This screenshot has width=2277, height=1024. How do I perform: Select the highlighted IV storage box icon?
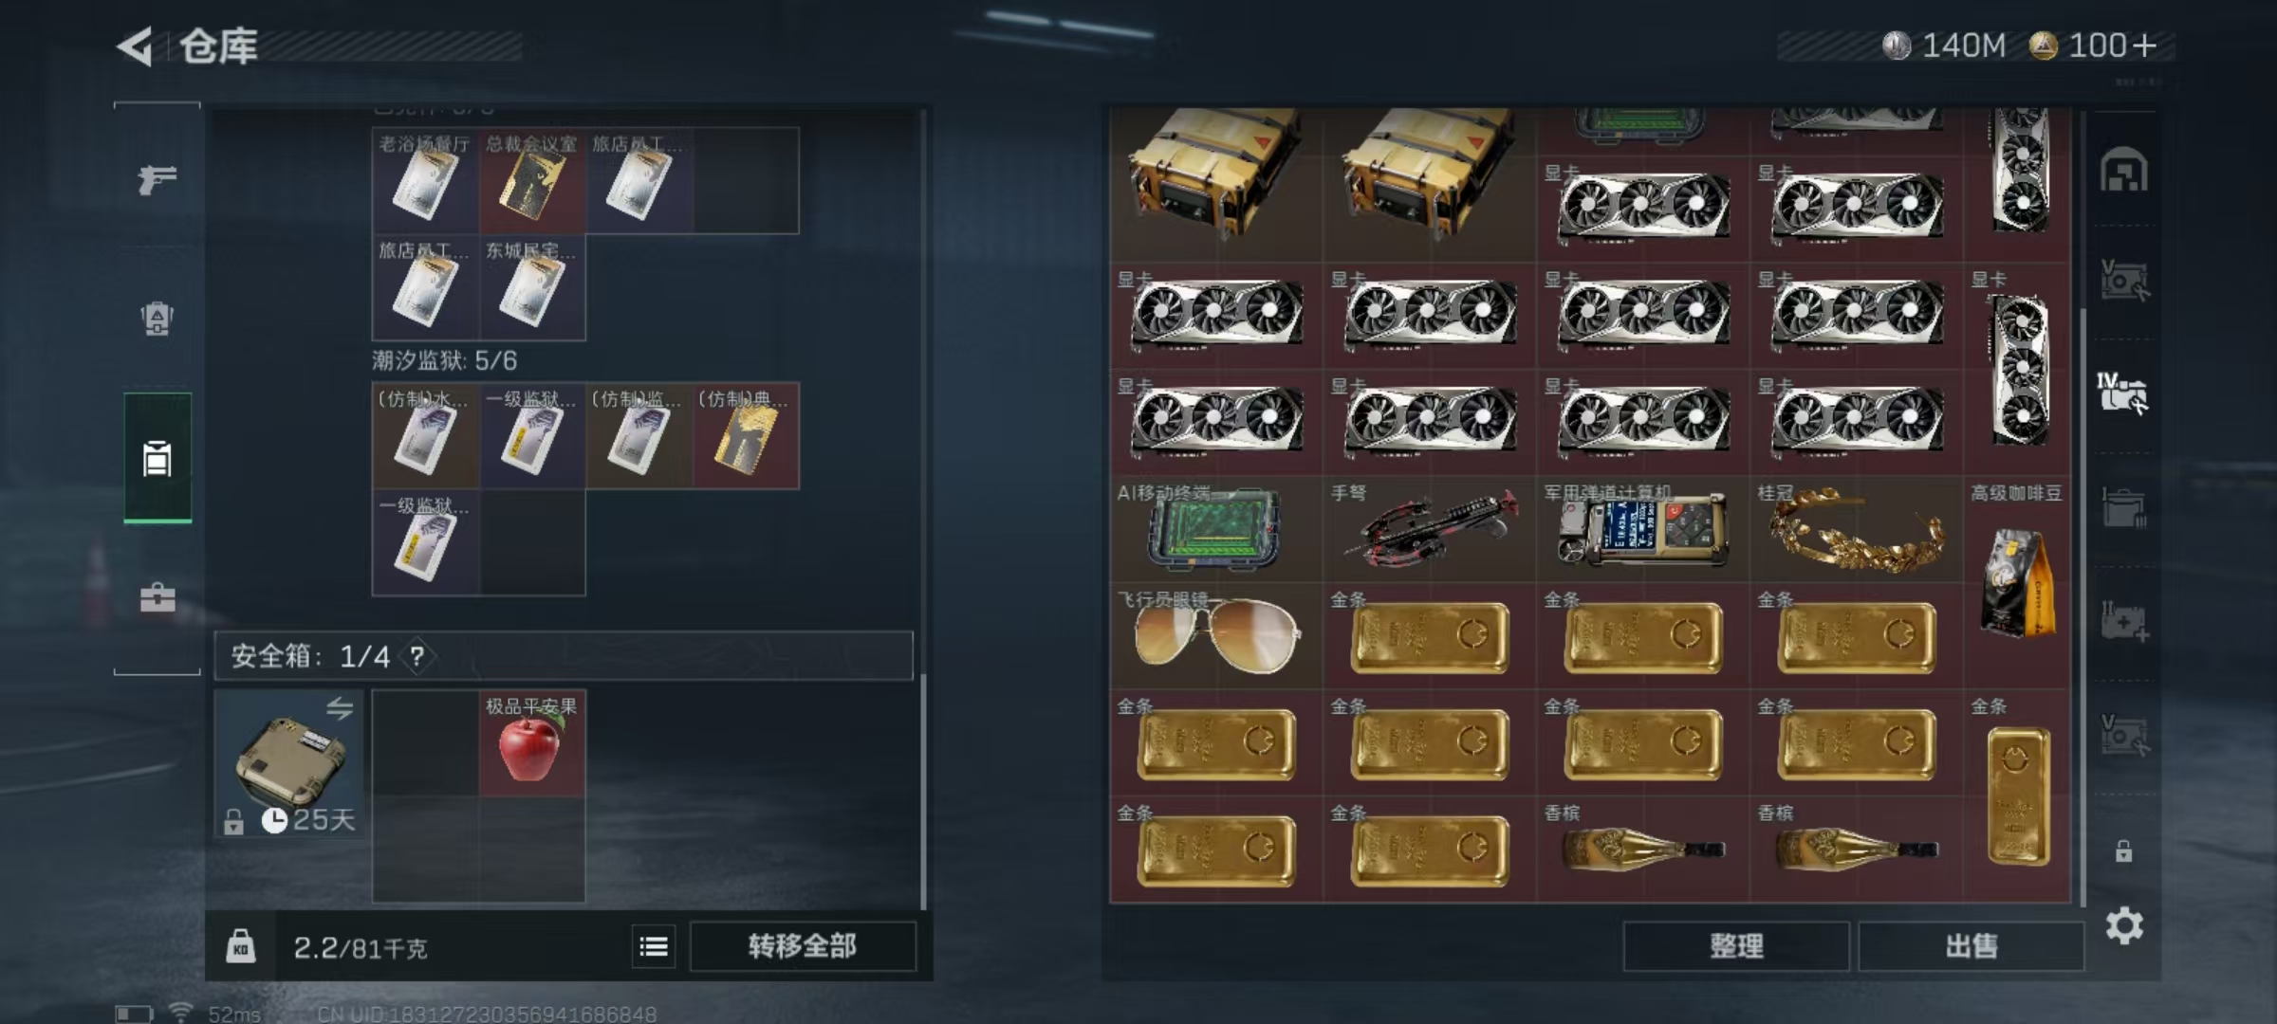pyautogui.click(x=2123, y=393)
